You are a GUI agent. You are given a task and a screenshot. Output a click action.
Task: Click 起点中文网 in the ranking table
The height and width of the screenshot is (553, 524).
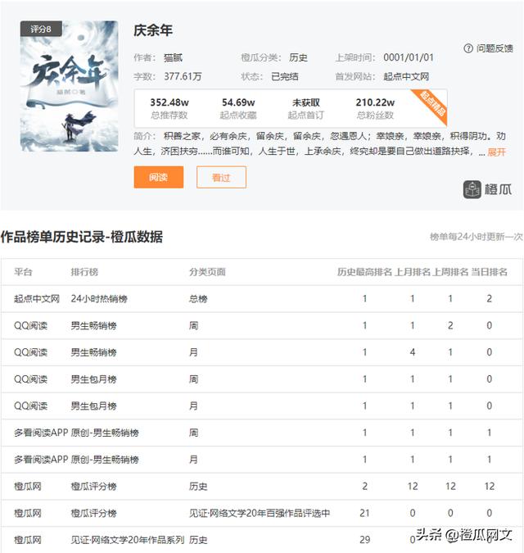point(37,299)
